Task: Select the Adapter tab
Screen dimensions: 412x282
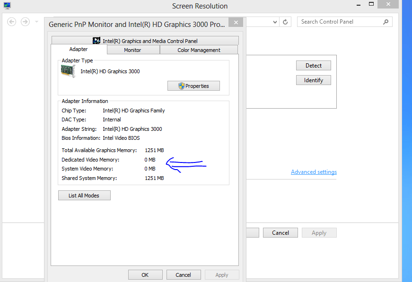Action: [79, 49]
